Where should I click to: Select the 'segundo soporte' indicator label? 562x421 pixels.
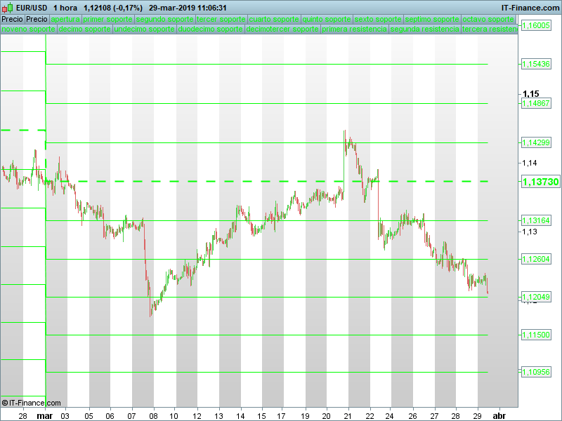tap(164, 19)
